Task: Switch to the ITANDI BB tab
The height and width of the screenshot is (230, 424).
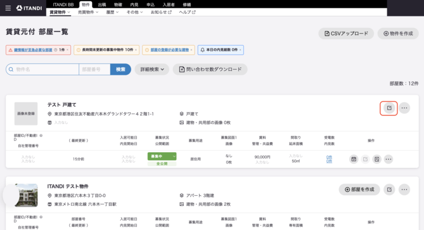Action: point(63,4)
